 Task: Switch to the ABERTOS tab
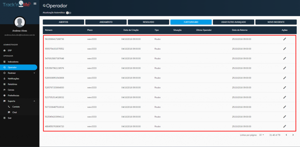(63, 22)
